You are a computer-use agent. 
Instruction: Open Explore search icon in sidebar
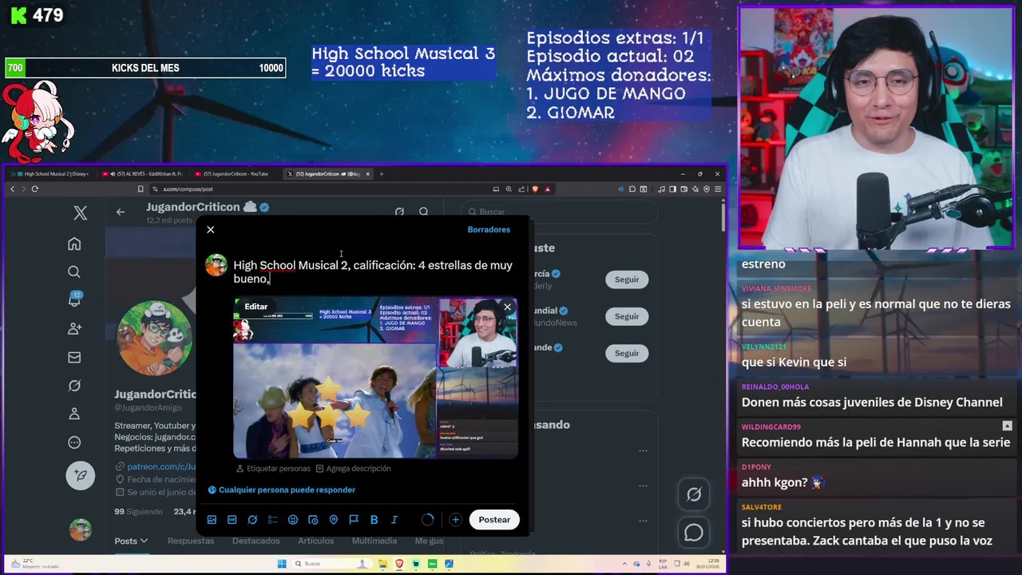point(74,272)
